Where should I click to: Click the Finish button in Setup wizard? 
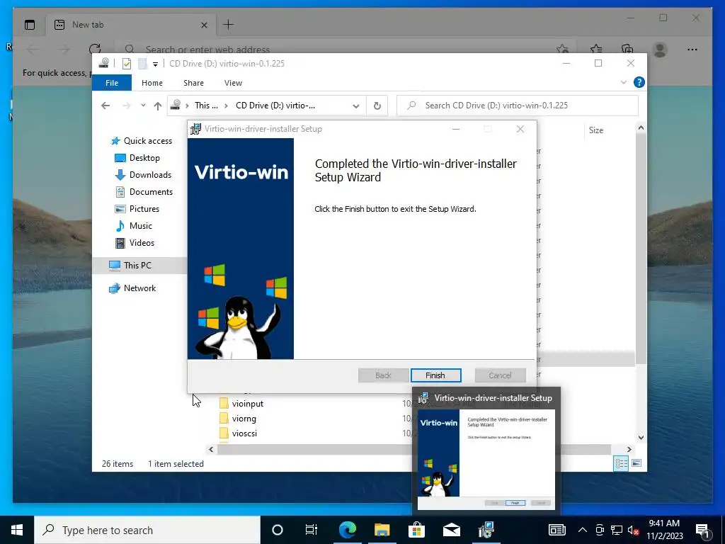click(435, 375)
